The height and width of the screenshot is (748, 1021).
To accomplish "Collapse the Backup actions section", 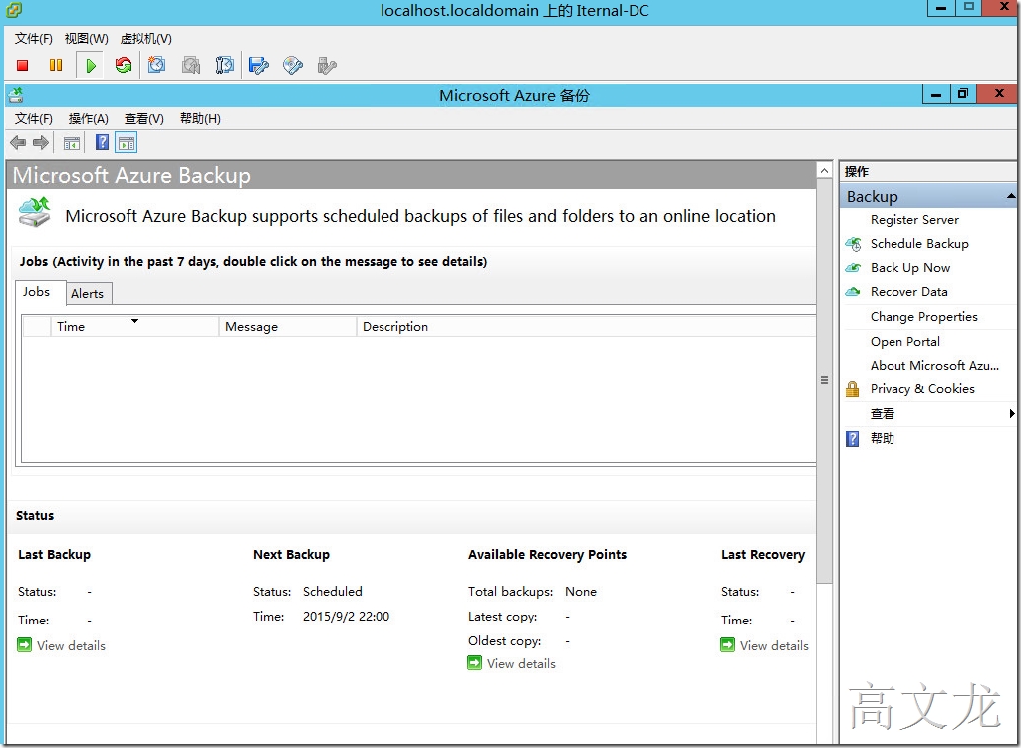I will pos(1010,196).
